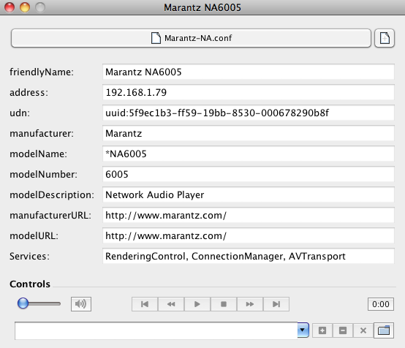Close the Marantz NA6005 window
This screenshot has width=405, height=348.
pyautogui.click(x=10, y=7)
